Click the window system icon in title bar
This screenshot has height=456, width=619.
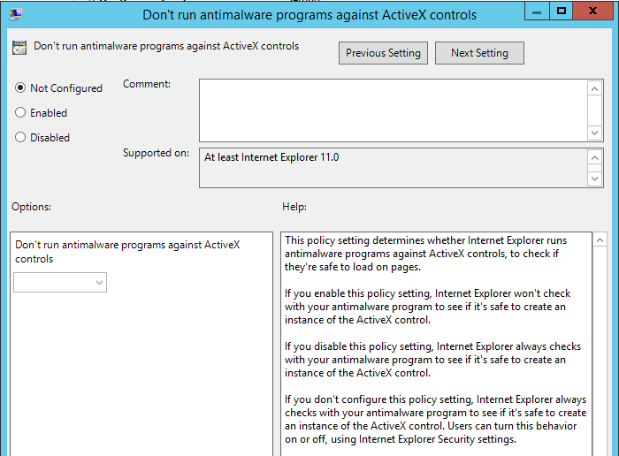(x=15, y=14)
